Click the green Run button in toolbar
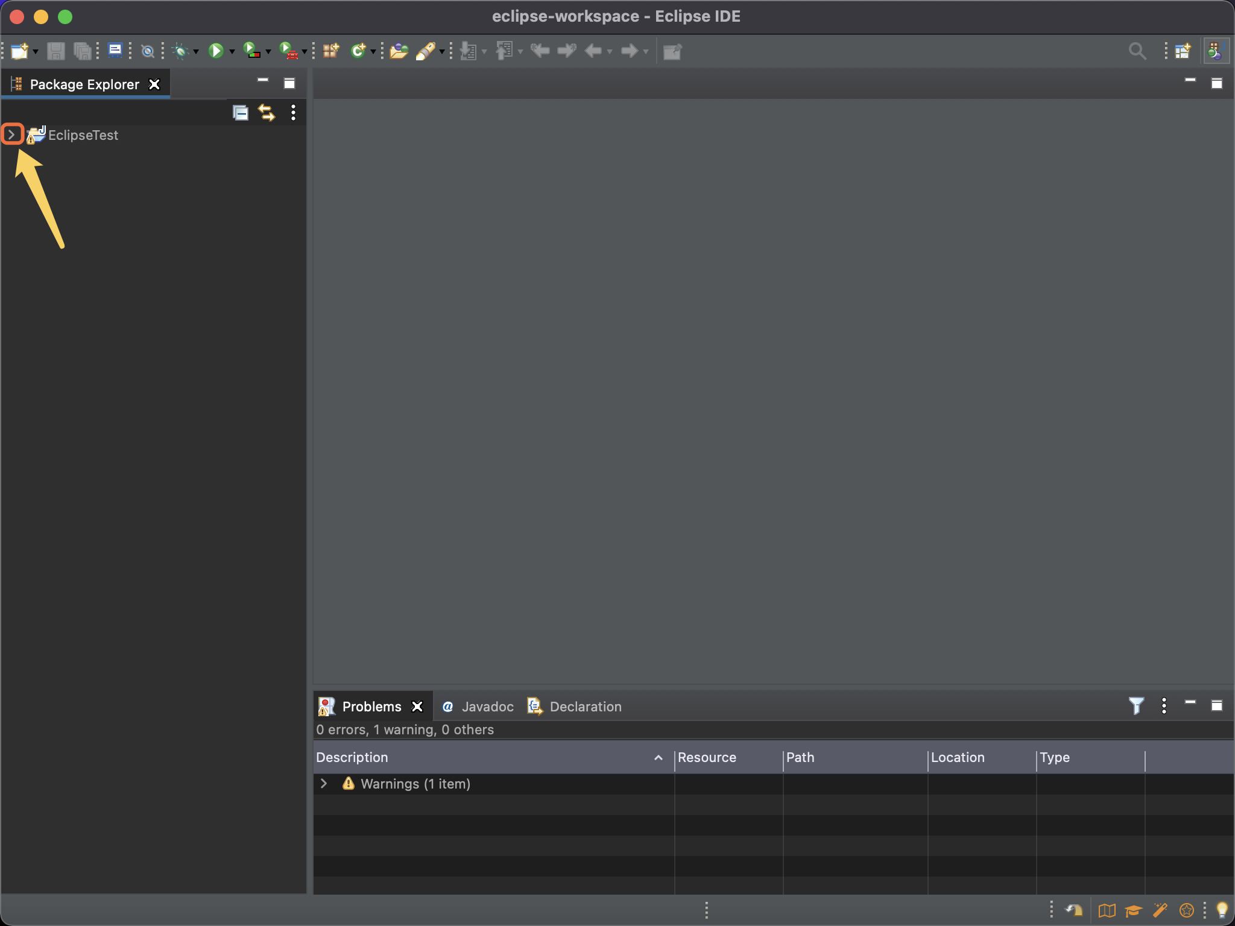Screen dimensions: 1235x926 point(215,51)
